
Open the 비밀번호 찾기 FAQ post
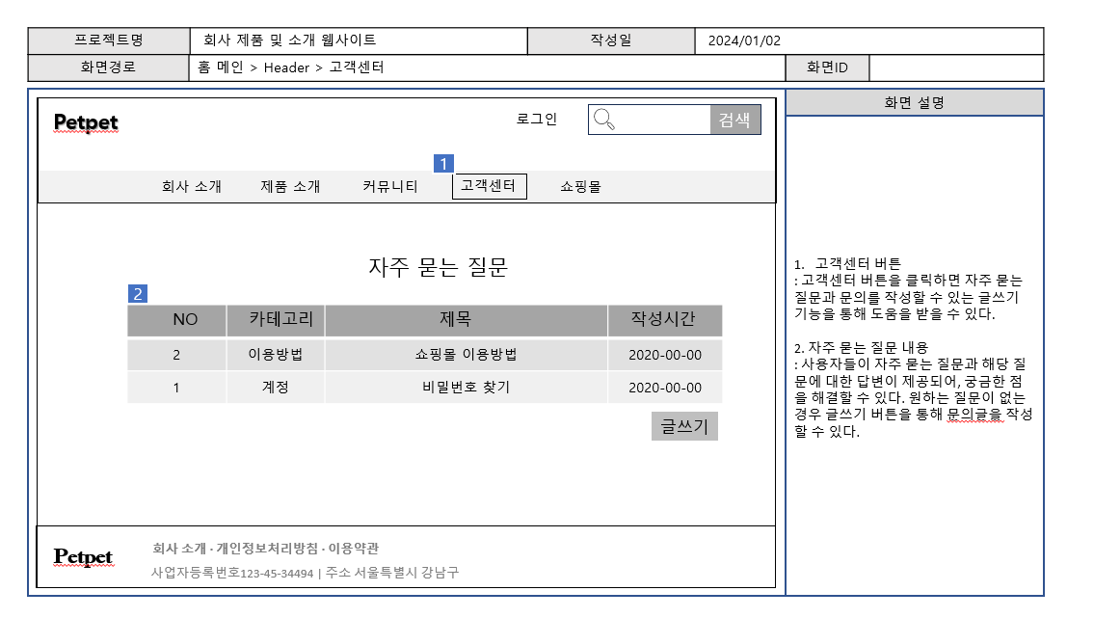[x=466, y=388]
